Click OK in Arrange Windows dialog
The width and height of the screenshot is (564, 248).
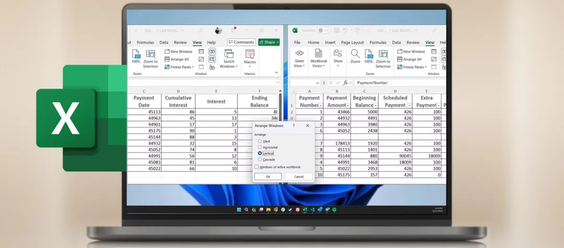(x=268, y=176)
